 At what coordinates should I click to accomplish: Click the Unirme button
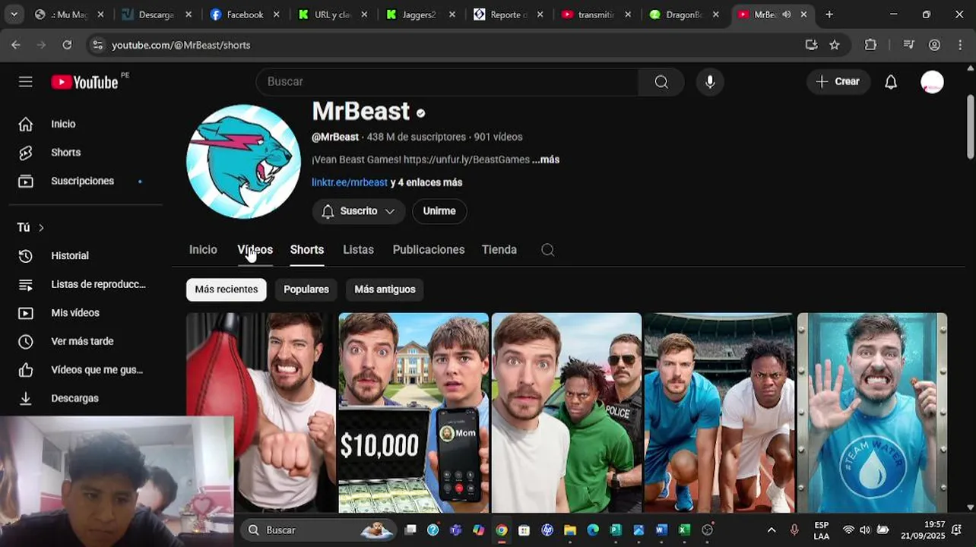tap(439, 211)
